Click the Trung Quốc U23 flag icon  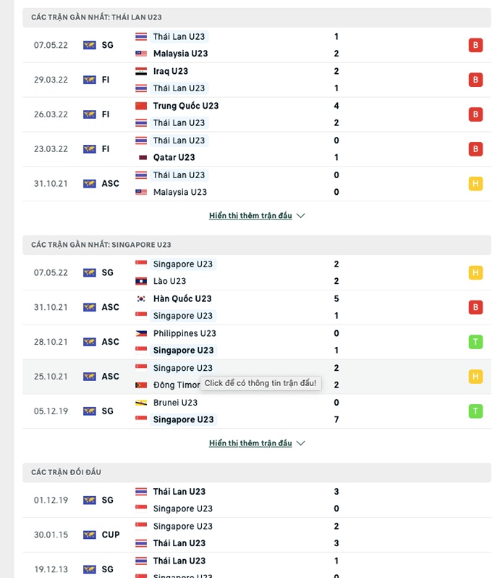142,106
